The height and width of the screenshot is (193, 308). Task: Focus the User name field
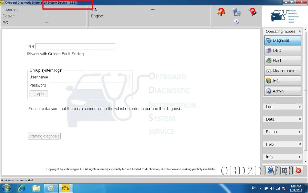click(90, 77)
